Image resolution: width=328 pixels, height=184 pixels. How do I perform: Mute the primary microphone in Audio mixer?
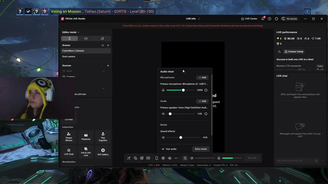(x=163, y=90)
